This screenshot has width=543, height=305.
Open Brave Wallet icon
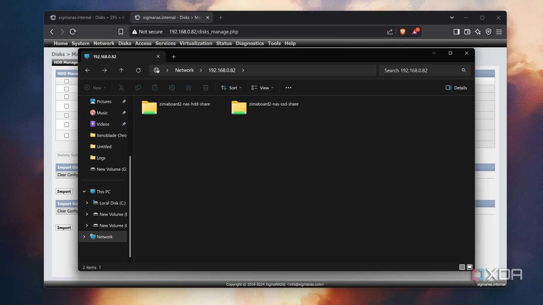click(x=467, y=32)
